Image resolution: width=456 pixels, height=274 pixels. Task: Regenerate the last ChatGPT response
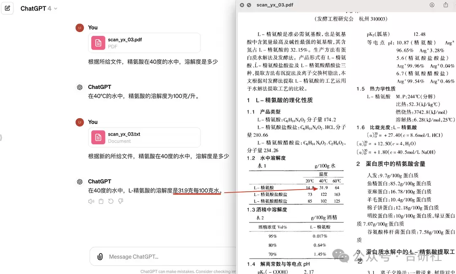pos(111,201)
